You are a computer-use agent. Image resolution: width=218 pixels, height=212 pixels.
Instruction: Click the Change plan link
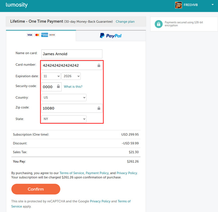click(125, 22)
